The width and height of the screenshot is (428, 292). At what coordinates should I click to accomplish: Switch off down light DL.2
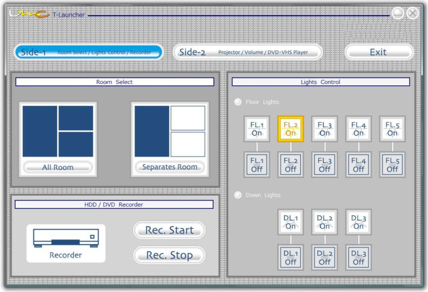coord(324,257)
